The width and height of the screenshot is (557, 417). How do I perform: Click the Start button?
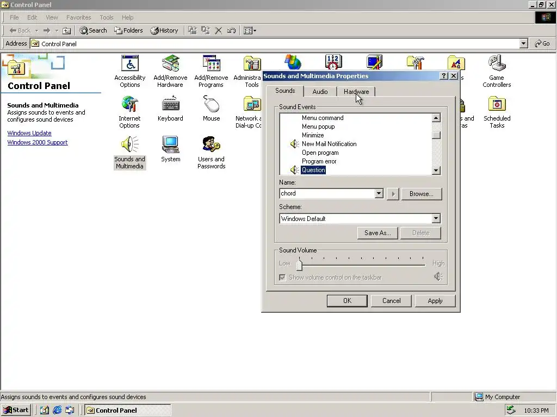[x=16, y=410]
